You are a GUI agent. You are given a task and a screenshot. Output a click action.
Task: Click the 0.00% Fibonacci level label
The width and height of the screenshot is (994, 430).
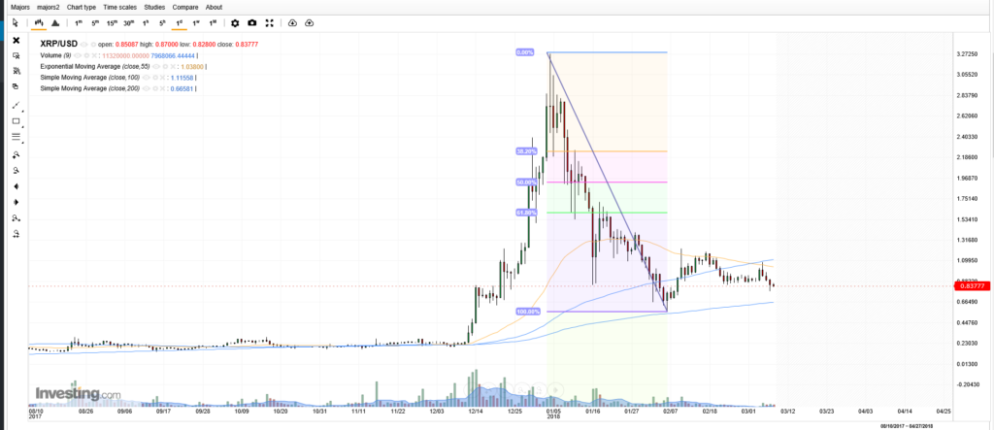525,52
